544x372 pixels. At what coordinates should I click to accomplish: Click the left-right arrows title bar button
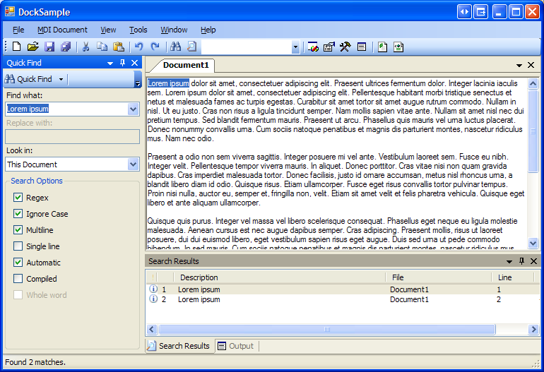465,12
